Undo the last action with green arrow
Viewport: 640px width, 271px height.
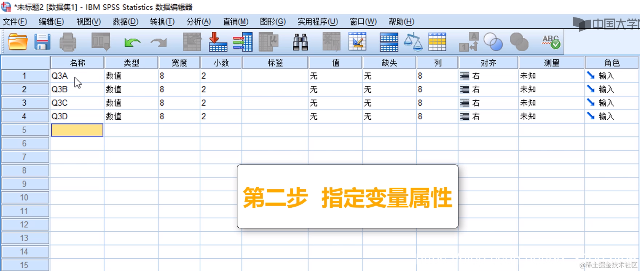(132, 43)
